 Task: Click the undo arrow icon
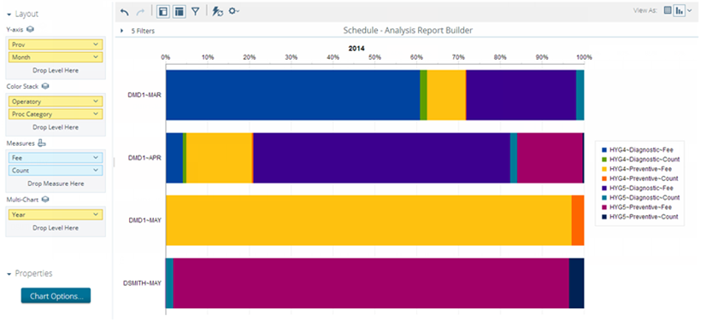(125, 12)
